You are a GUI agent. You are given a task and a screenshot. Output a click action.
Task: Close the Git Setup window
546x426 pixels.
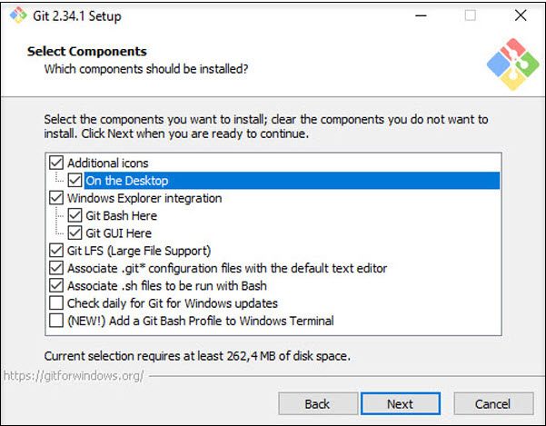click(520, 15)
